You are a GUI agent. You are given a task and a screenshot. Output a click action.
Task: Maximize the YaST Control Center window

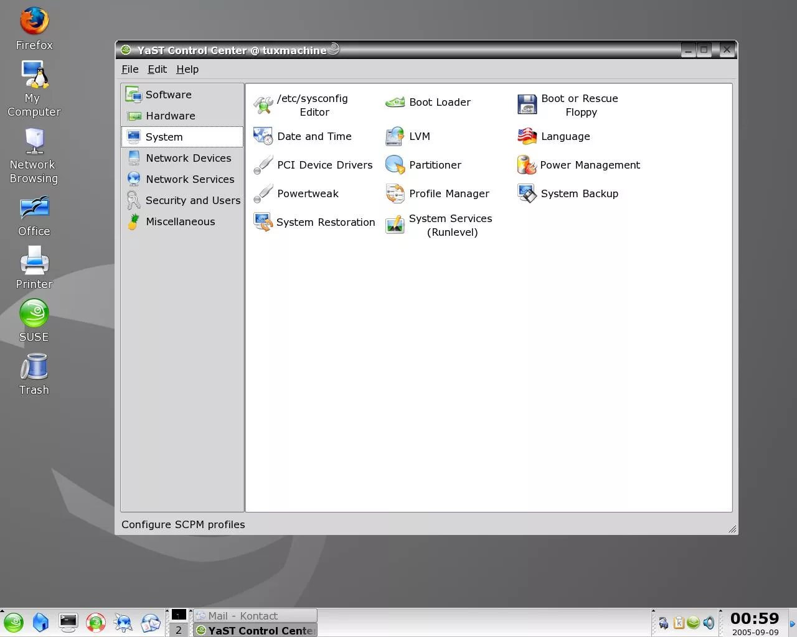pos(704,50)
